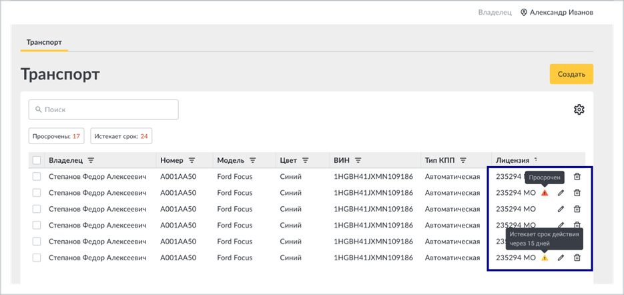
Task: Filter by Просрочены: 17 chip
Action: [x=56, y=136]
